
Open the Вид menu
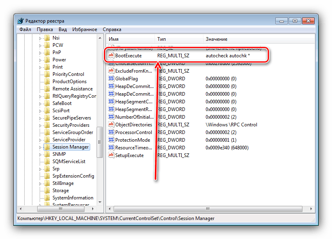(63, 29)
